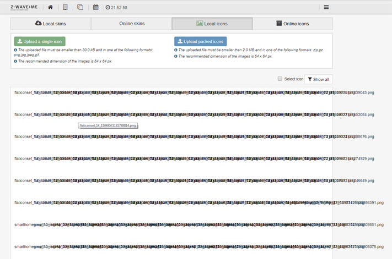
Task: Click the Show all filter button
Action: [319, 79]
